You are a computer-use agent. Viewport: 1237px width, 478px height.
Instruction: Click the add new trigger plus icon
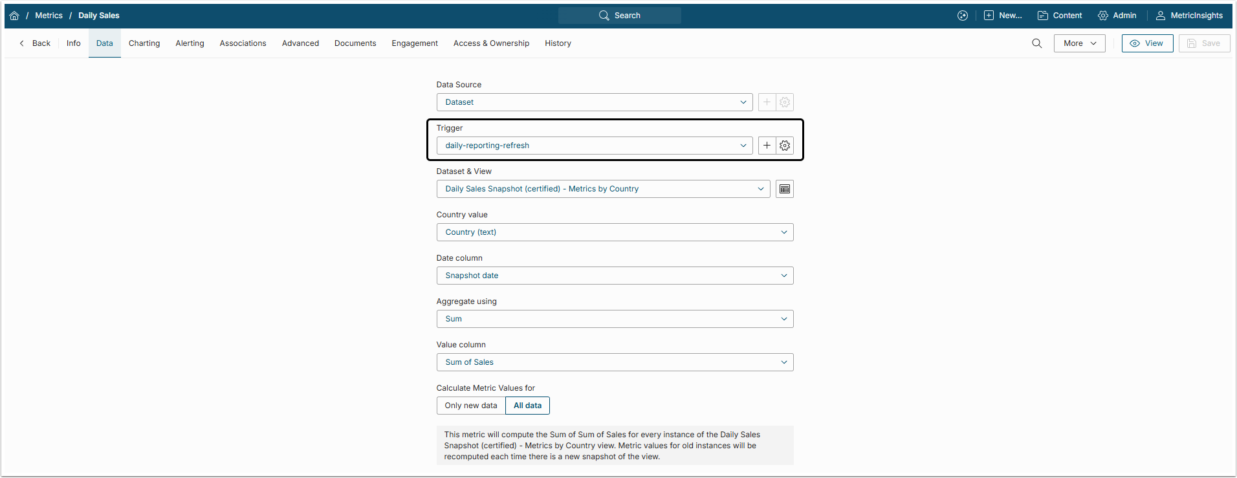pyautogui.click(x=767, y=146)
